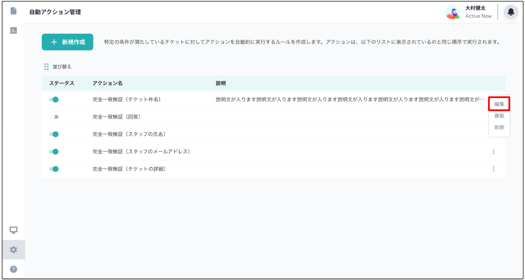The width and height of the screenshot is (525, 280).
Task: Open the notification bell
Action: 511,12
